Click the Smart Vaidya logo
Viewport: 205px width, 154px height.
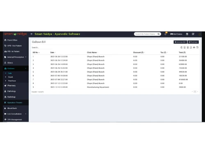(15, 34)
